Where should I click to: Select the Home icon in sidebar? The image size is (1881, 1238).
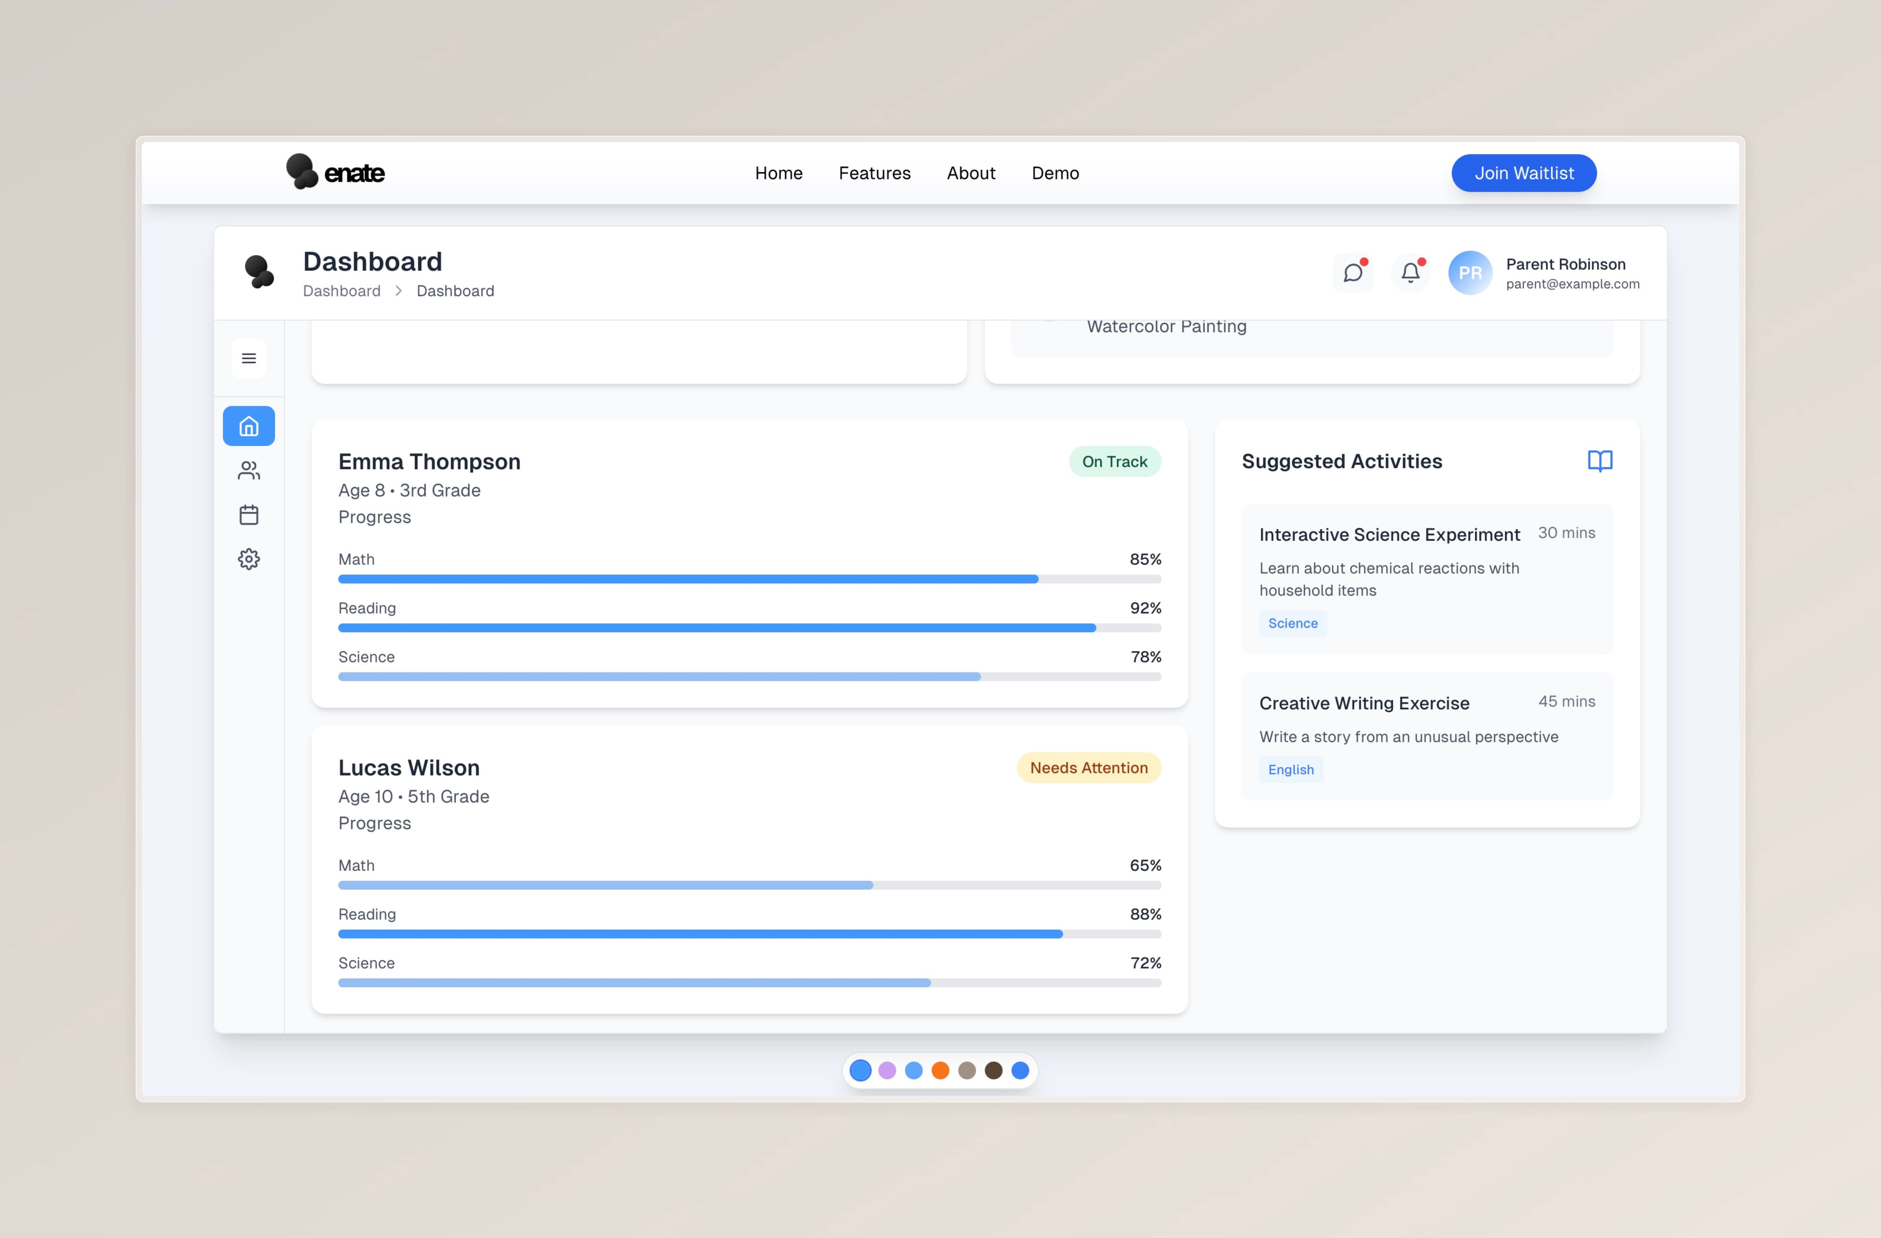coord(249,426)
